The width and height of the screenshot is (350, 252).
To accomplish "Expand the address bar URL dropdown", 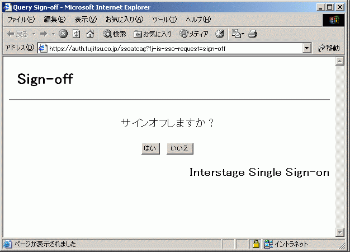I will click(307, 48).
